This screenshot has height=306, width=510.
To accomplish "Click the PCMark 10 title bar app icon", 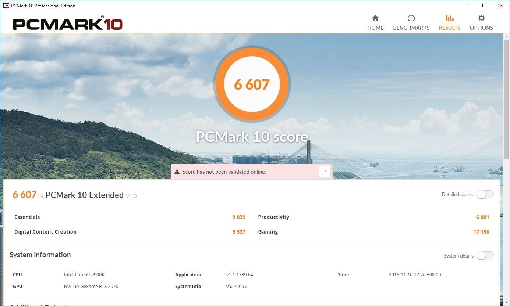I will pyautogui.click(x=6, y=6).
